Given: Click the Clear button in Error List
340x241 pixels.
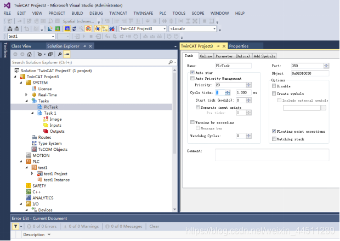Looking at the screenshot, I should 154,226.
